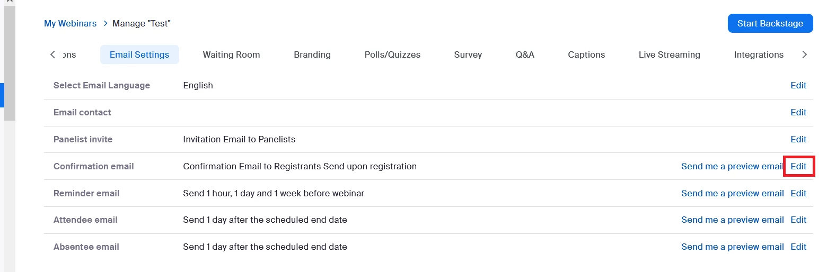Viewport: 827px width, 272px height.
Task: Switch to the Branding tab
Action: tap(312, 55)
